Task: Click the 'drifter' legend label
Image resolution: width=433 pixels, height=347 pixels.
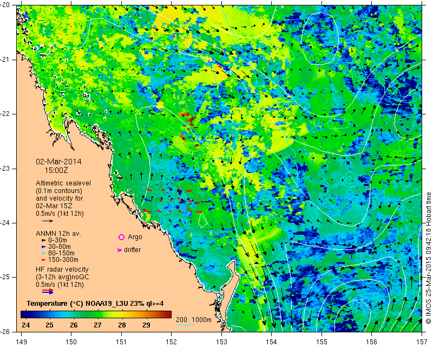Action: click(132, 250)
